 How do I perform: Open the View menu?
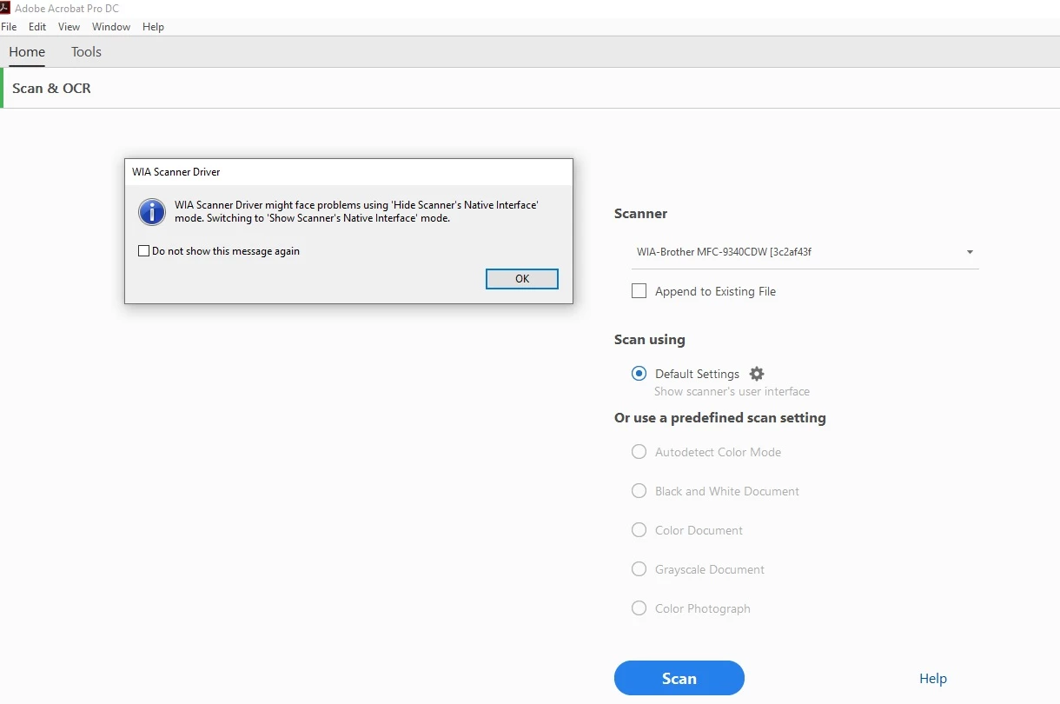click(70, 27)
